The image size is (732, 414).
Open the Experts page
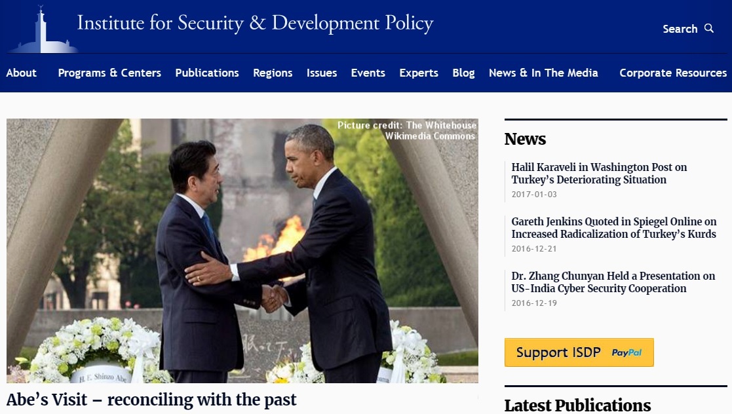point(419,73)
